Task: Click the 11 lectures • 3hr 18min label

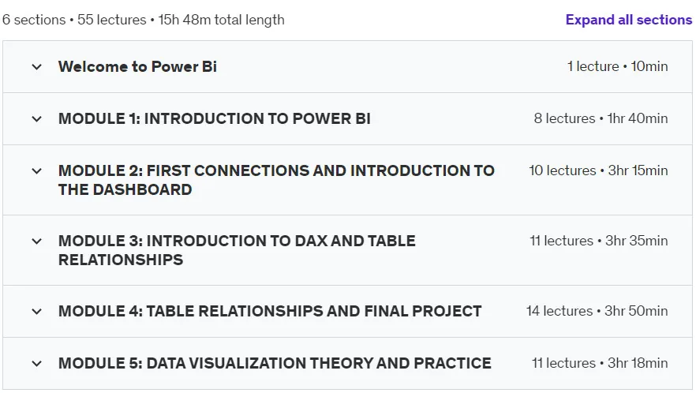Action: coord(600,363)
